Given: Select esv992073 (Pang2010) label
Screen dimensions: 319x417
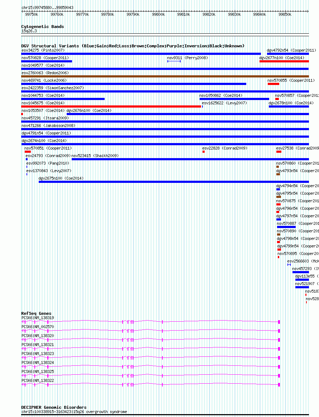Looking at the screenshot, I should tap(48, 163).
